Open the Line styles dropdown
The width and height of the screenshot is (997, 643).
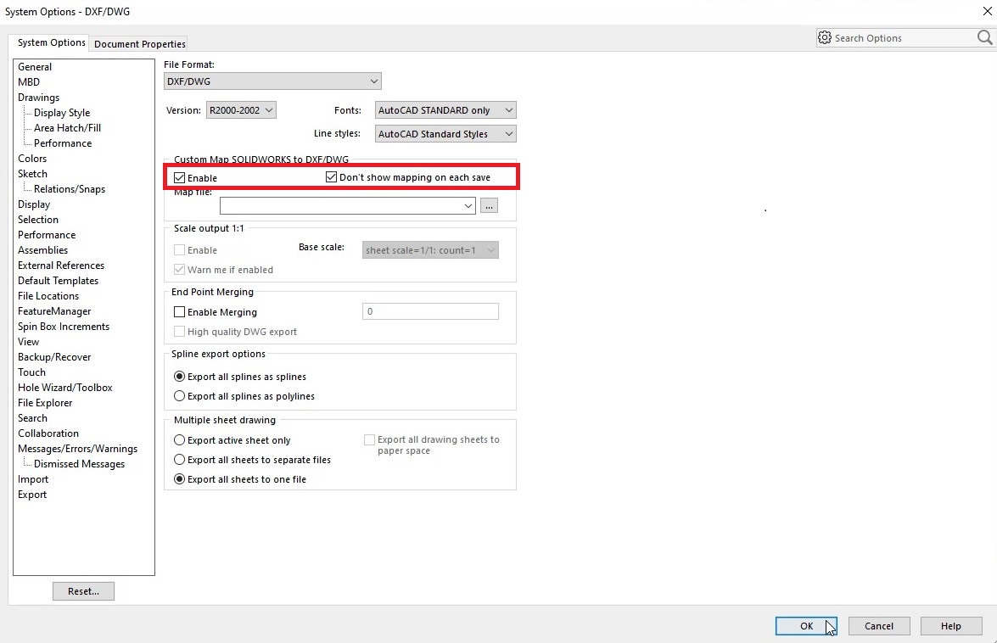pos(445,134)
